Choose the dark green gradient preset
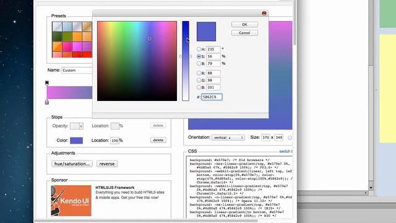 (57, 37)
